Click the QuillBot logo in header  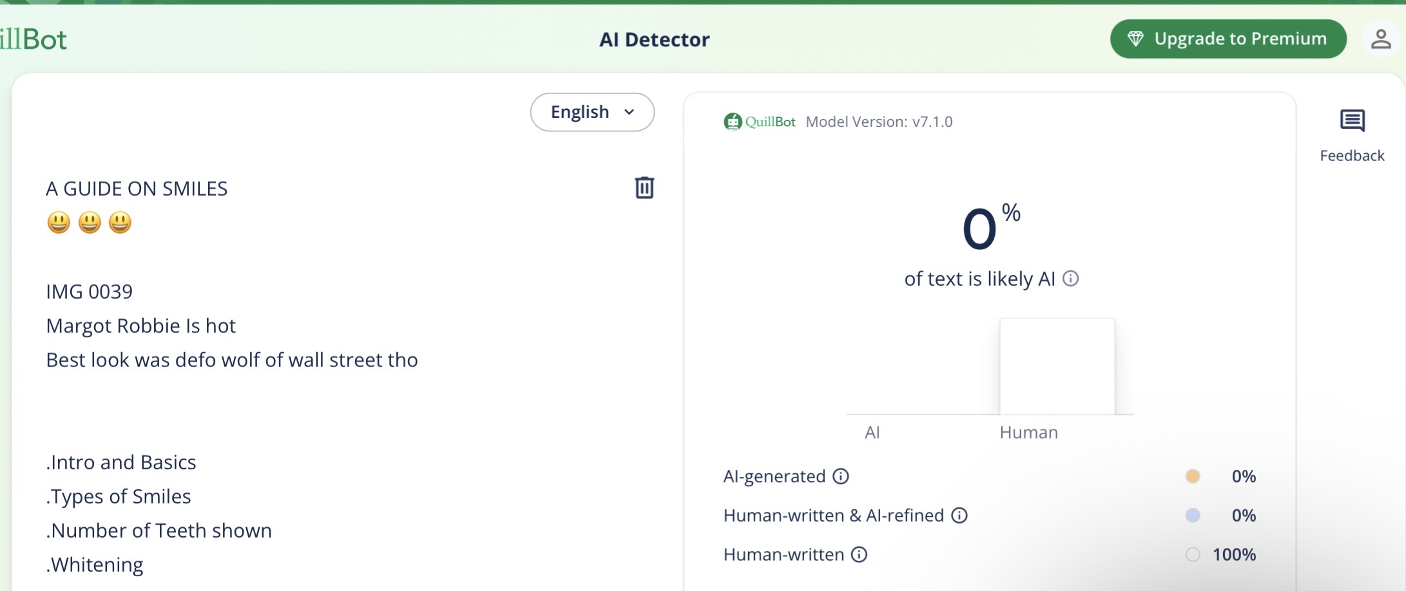point(34,39)
